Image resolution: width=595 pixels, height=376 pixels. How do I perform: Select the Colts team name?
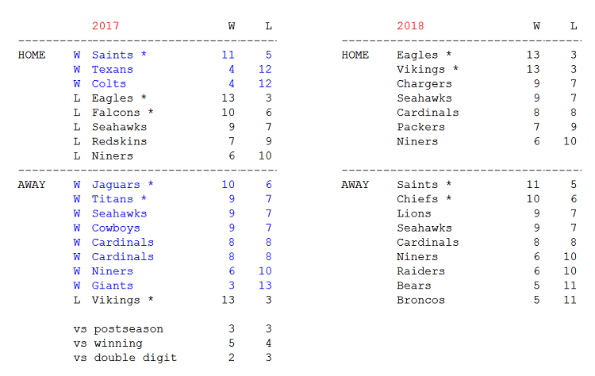coord(109,84)
